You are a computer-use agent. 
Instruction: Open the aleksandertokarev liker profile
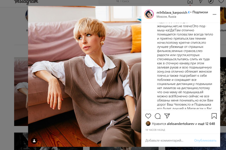point(180,124)
